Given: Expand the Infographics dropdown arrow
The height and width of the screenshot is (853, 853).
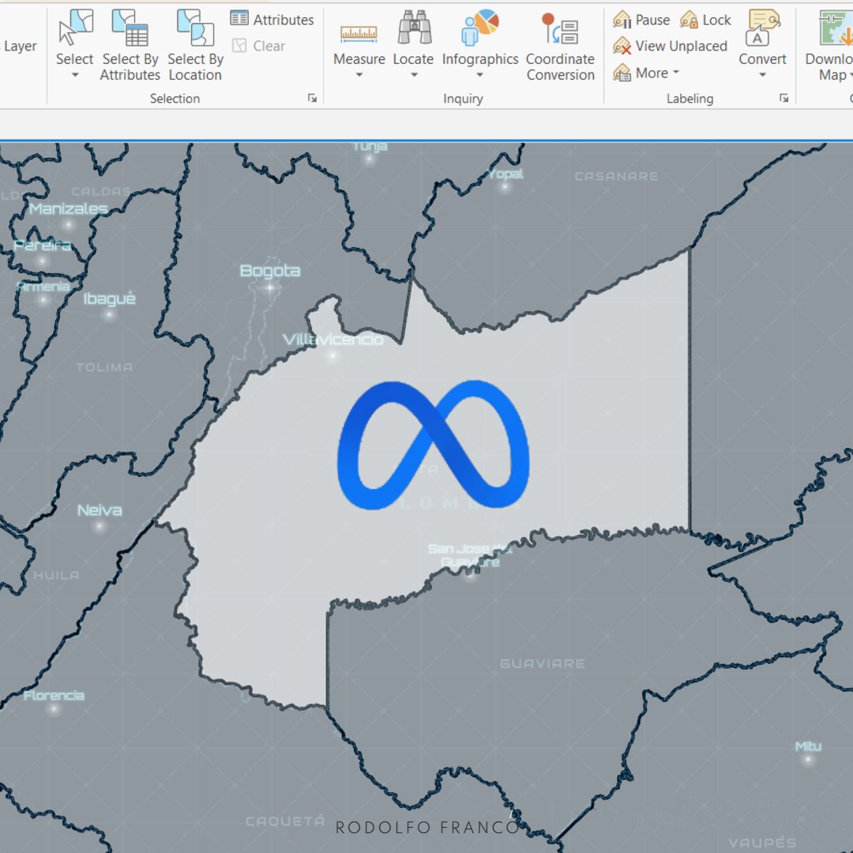Looking at the screenshot, I should click(x=480, y=75).
